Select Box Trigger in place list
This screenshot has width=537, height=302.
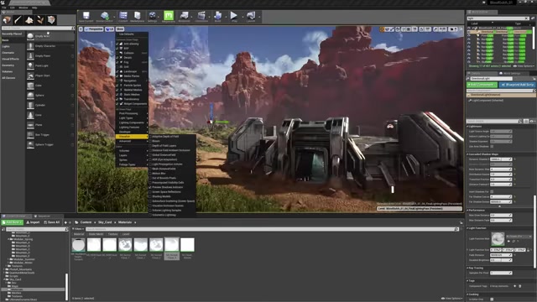point(50,135)
